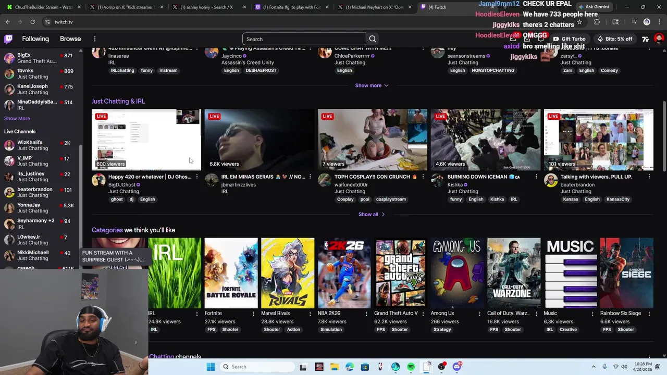The height and width of the screenshot is (375, 667).
Task: Click the Bits: 5% off button
Action: click(x=614, y=39)
